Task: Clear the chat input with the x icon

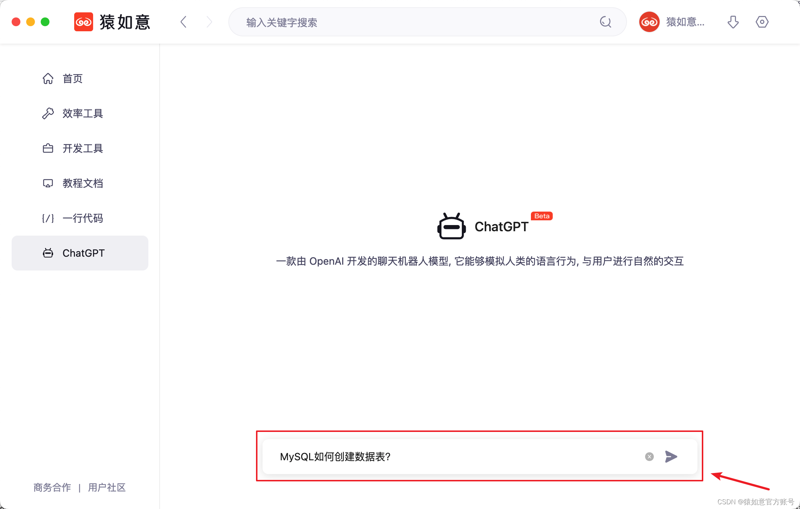Action: pyautogui.click(x=649, y=457)
